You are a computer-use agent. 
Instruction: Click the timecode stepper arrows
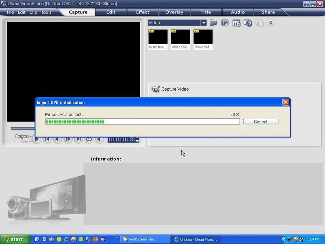[x=137, y=139]
